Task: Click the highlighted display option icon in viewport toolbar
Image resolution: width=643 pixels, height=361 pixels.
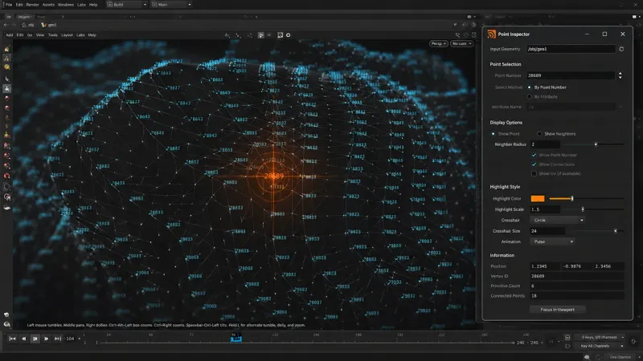Action: (x=260, y=35)
